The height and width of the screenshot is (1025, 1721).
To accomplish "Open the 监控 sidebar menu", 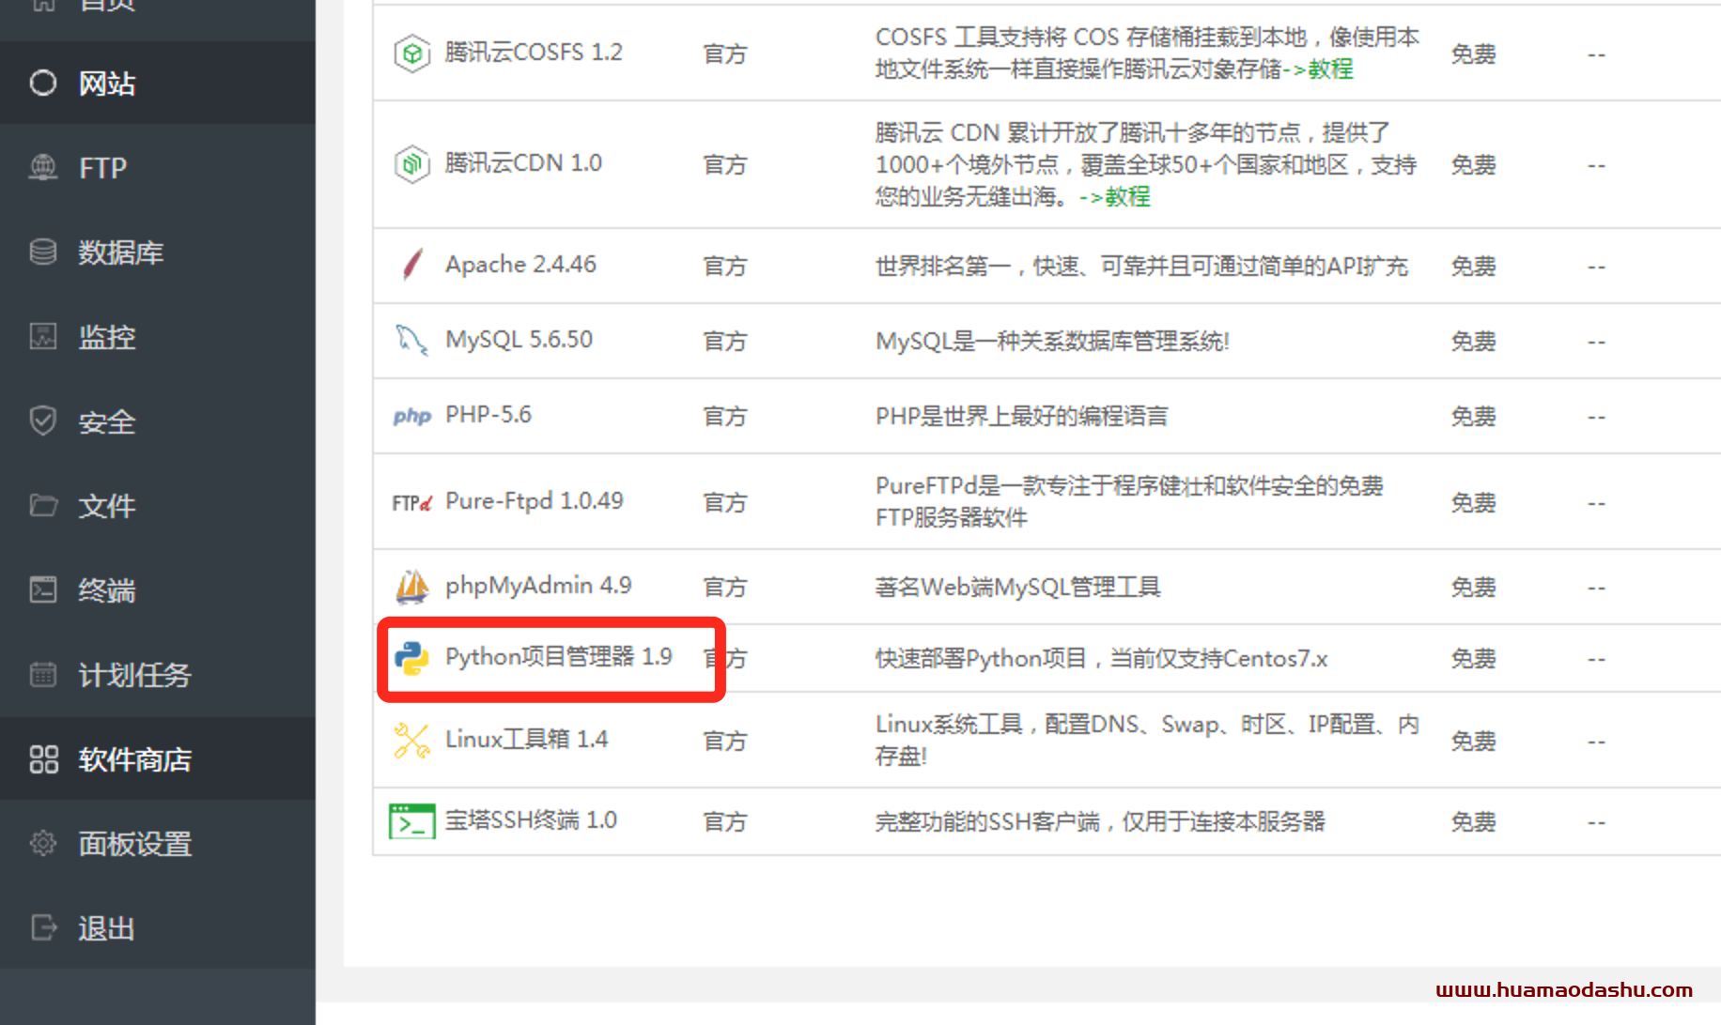I will click(x=157, y=336).
